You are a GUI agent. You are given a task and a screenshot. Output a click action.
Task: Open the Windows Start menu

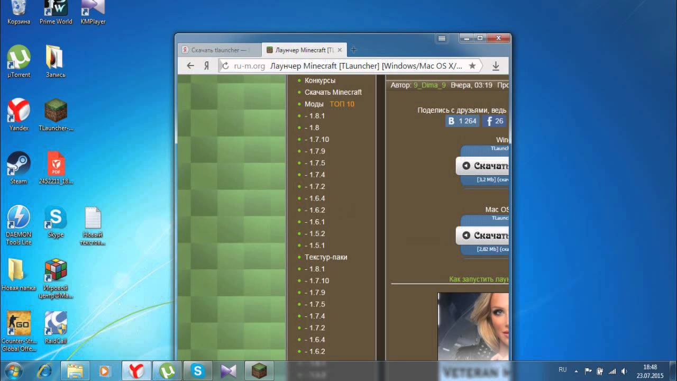[x=14, y=371]
